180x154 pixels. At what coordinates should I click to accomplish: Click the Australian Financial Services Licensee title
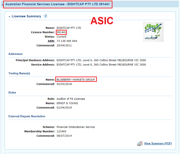click(57, 4)
